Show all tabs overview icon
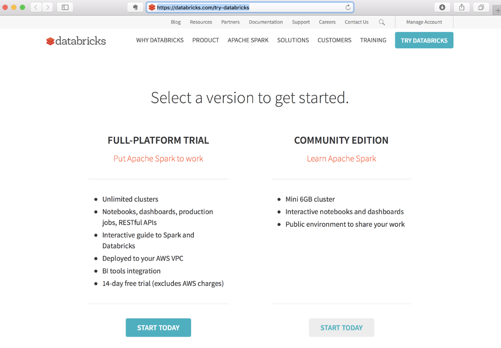This screenshot has height=348, width=501. pos(481,7)
